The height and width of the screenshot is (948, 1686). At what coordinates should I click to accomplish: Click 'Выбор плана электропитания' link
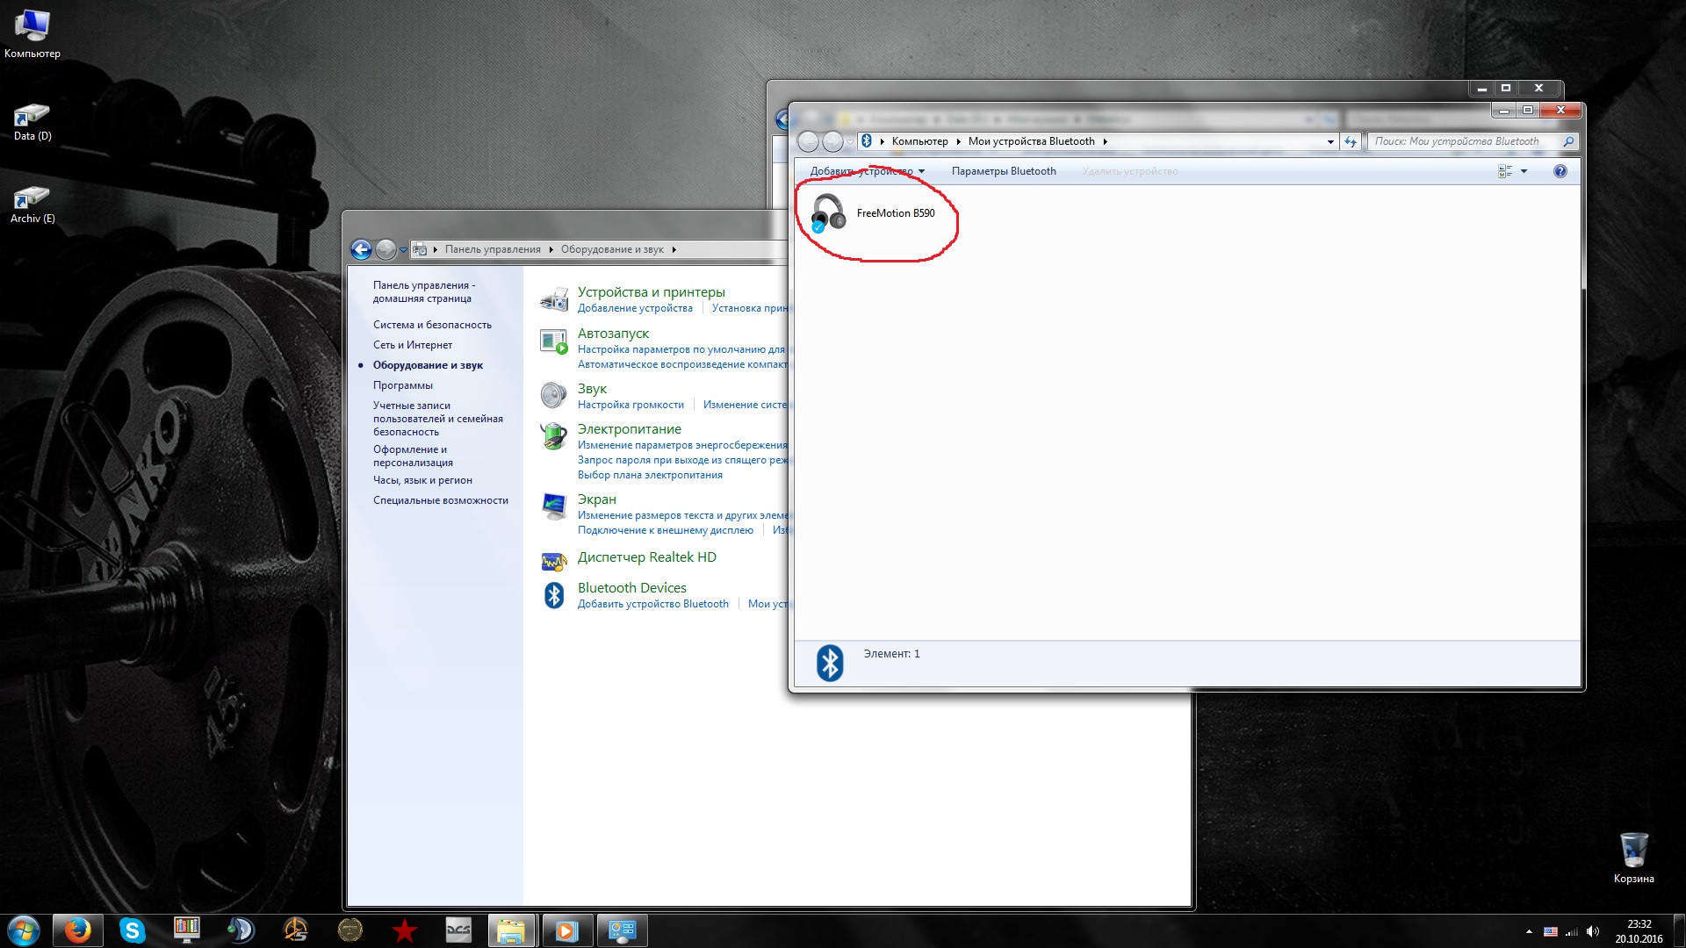[650, 475]
